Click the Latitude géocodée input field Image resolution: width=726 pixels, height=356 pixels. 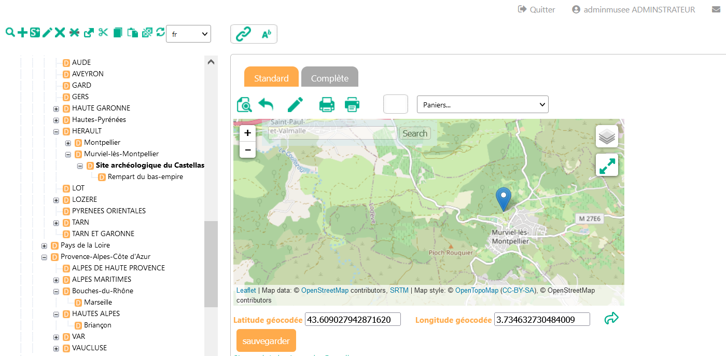[x=353, y=319]
